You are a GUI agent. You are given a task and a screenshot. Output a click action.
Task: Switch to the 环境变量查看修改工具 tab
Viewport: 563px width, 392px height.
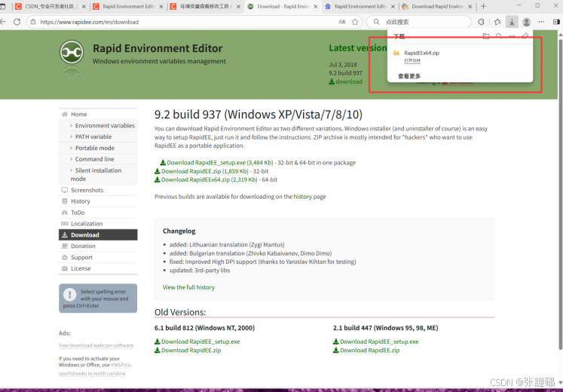point(206,7)
